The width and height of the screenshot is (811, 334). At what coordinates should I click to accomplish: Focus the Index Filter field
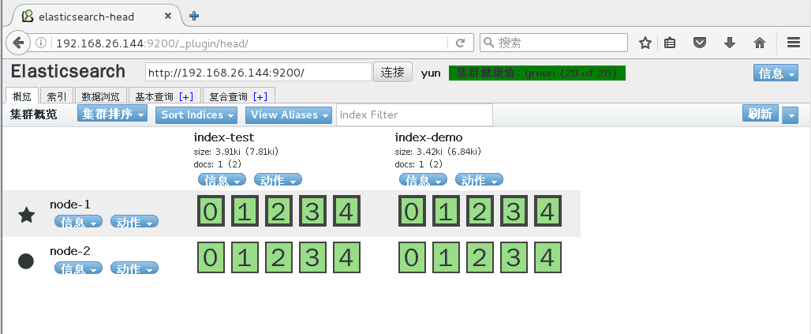click(x=414, y=114)
